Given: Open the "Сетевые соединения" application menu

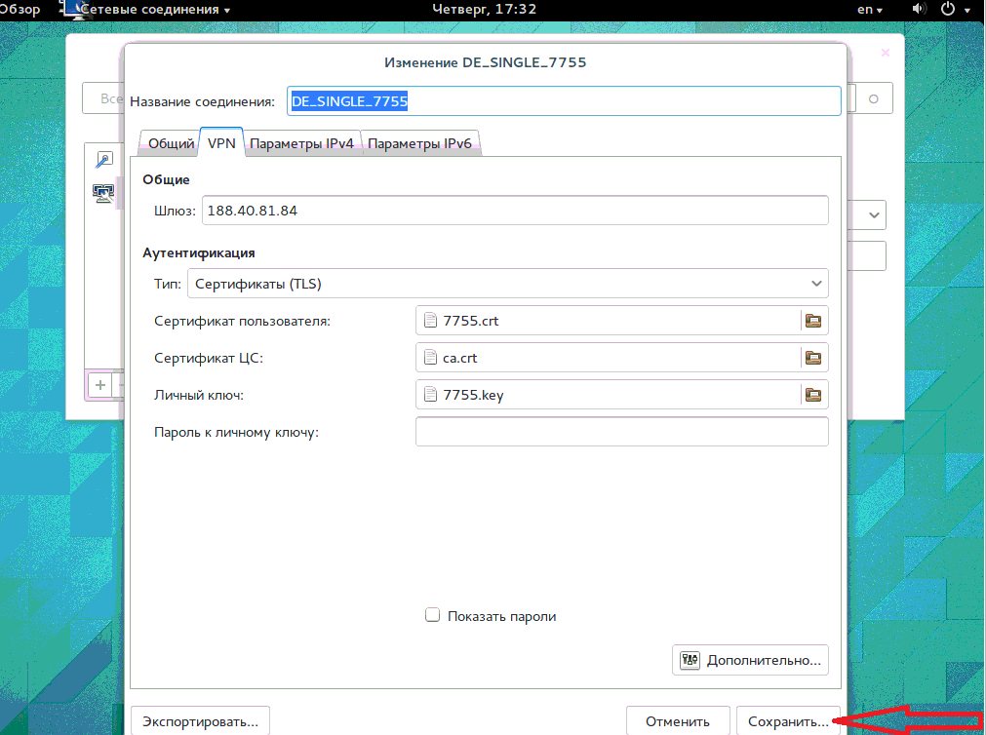Looking at the screenshot, I should (154, 10).
